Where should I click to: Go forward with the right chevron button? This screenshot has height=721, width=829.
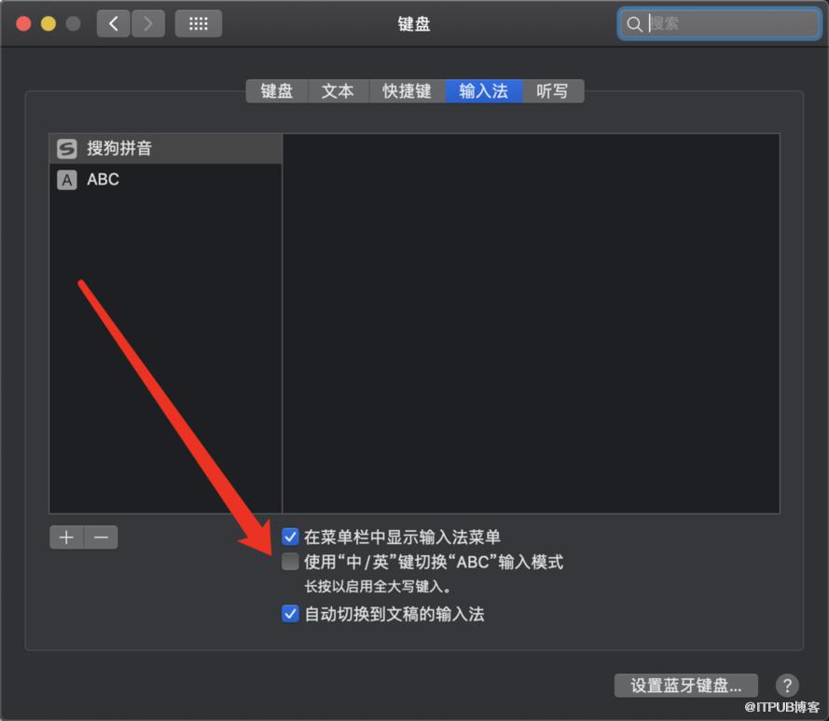[x=148, y=24]
